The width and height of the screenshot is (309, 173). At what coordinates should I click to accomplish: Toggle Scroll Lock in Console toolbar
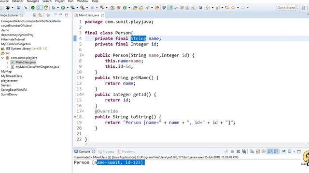pos(258,151)
